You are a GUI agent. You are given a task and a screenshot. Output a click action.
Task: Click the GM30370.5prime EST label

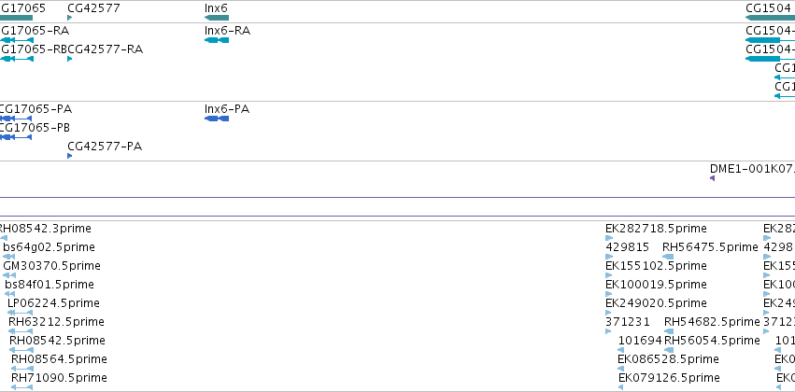tap(51, 266)
